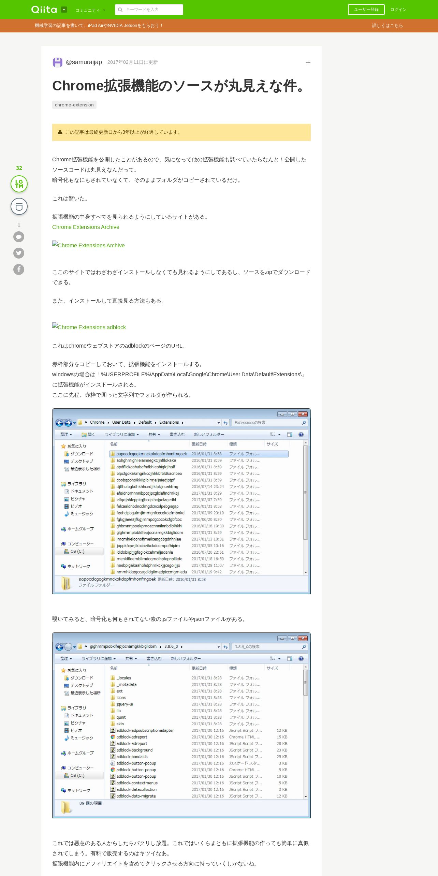Open the Chrome Extensions Archive text link
Viewport: 438px width, 876px height.
click(86, 227)
